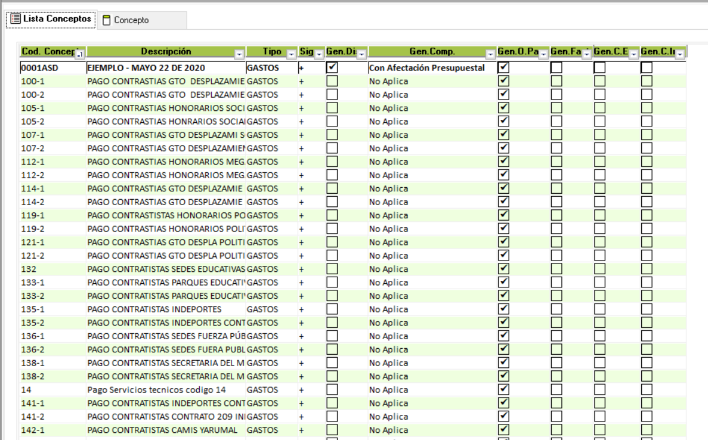The height and width of the screenshot is (440, 708).
Task: Click the list icon on Lista Conceptos tab
Action: [x=16, y=19]
